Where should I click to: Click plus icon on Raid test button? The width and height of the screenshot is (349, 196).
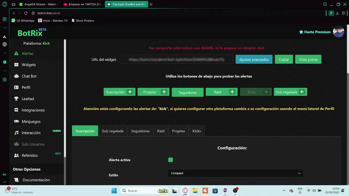coord(232,92)
